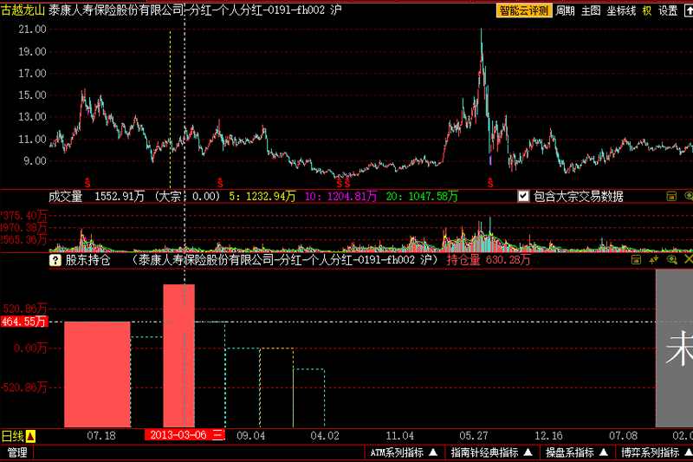The height and width of the screenshot is (462, 693).
Task: Click the question mark help icon beside 股东持仓
Action: (x=55, y=259)
